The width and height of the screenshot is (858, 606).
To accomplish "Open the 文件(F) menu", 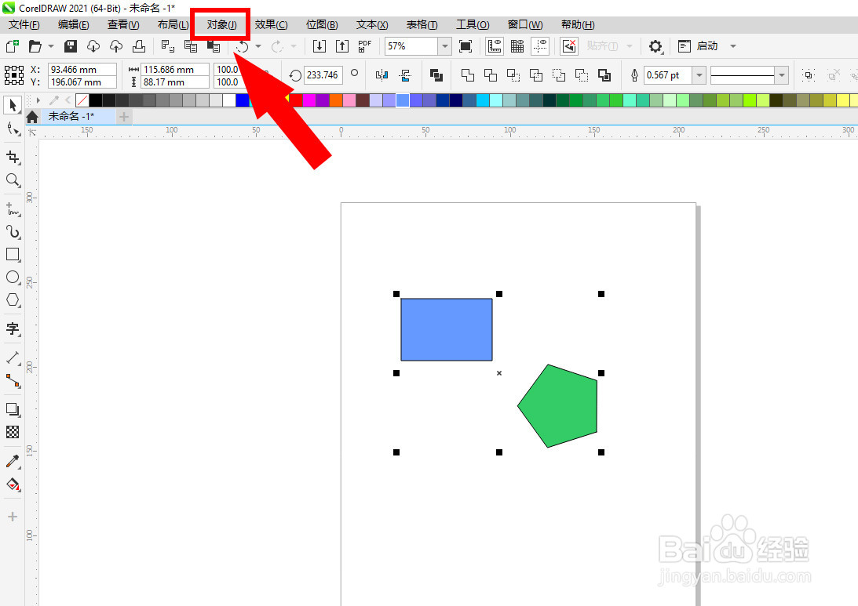I will pos(24,24).
